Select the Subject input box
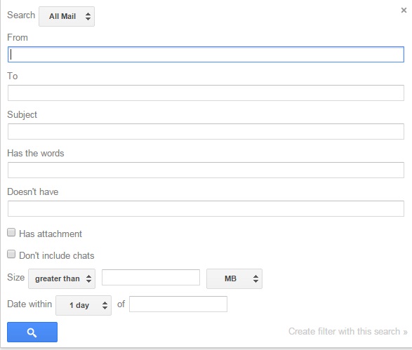412x350 pixels. click(206, 132)
